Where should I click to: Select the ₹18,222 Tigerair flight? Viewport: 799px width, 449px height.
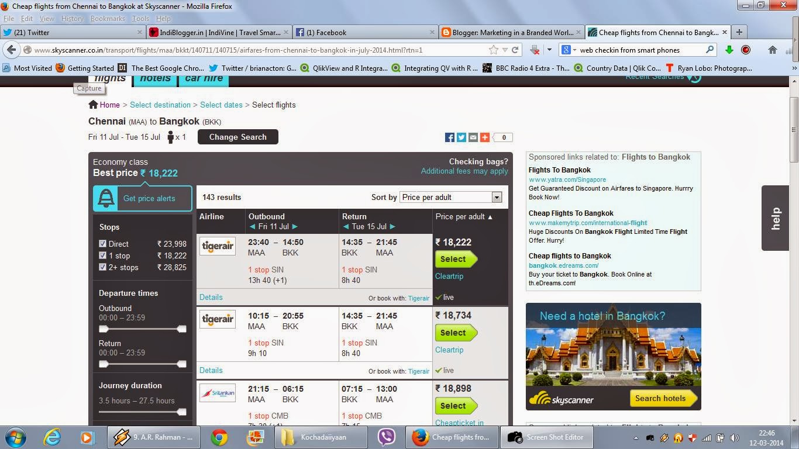tap(456, 259)
